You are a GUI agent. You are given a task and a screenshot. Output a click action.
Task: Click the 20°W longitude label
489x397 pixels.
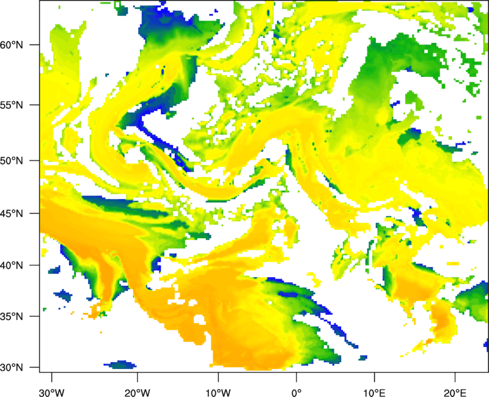tap(138, 393)
